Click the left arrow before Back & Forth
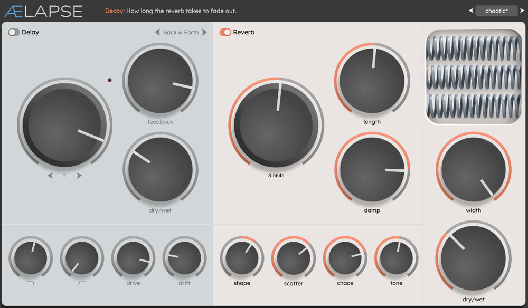Screen dimensions: 528x308 pyautogui.click(x=157, y=32)
